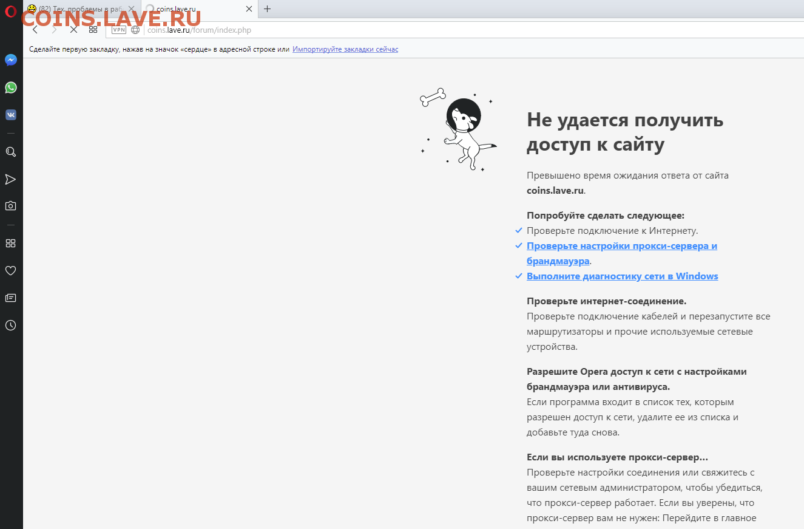Click 'Проверьте подключение к Интернету.' line

pos(612,231)
